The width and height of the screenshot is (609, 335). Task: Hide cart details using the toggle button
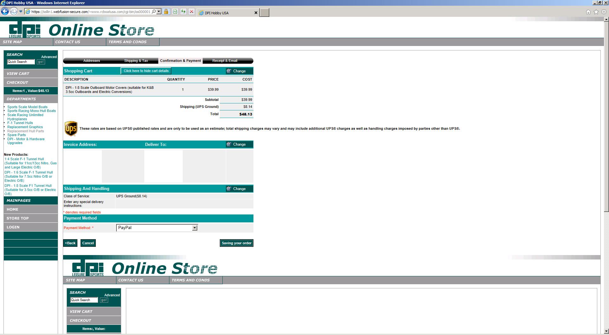point(146,71)
